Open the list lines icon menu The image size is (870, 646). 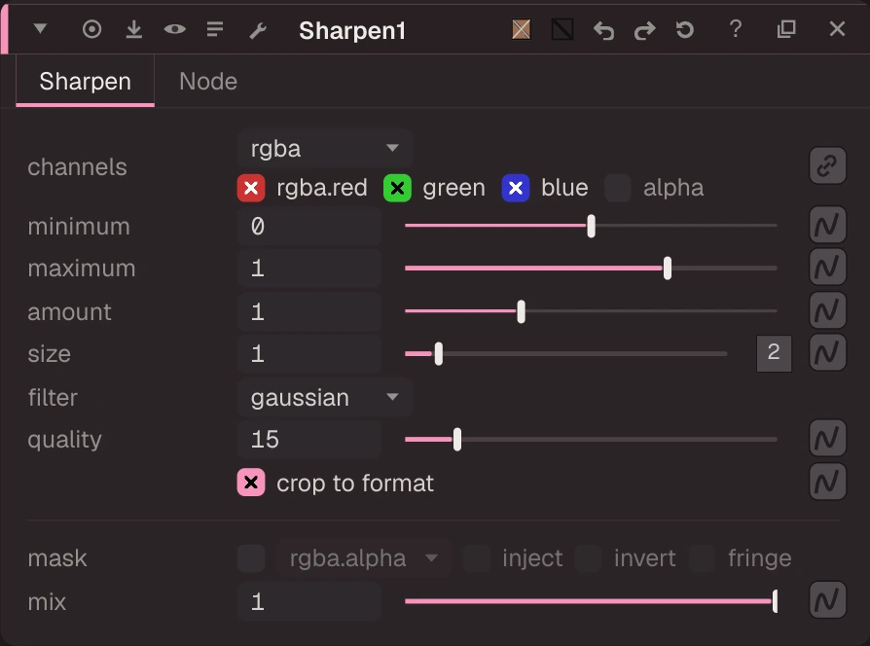(x=215, y=29)
